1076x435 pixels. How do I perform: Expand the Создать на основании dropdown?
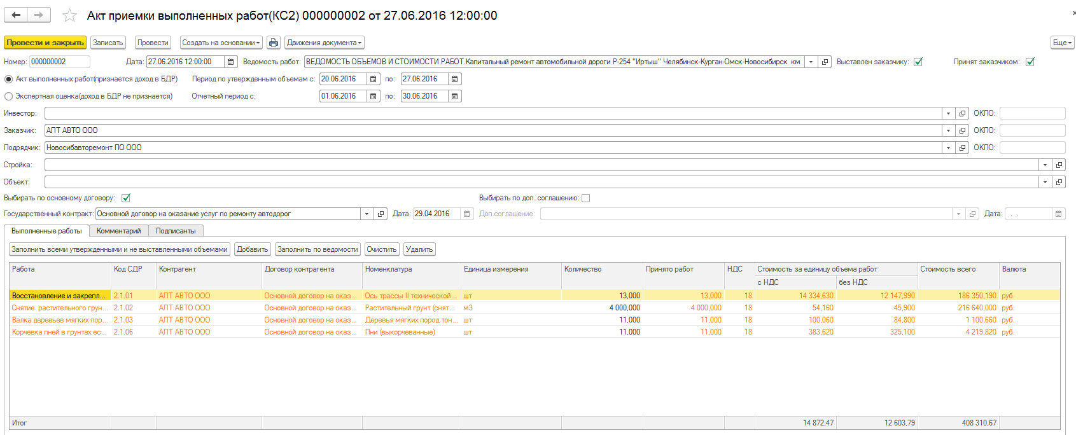click(221, 43)
